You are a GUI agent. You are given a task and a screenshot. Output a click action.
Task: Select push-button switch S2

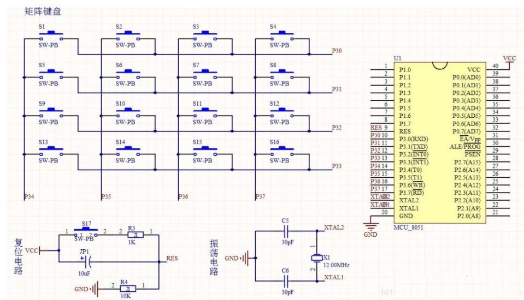tap(128, 37)
